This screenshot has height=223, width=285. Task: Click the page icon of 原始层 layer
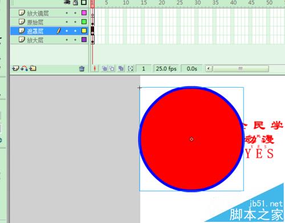click(22, 22)
